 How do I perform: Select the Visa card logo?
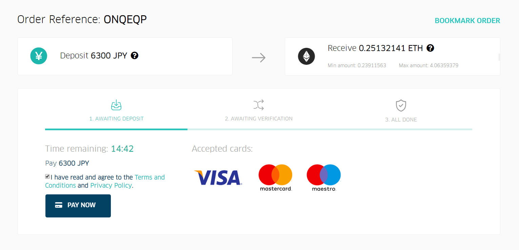[218, 178]
